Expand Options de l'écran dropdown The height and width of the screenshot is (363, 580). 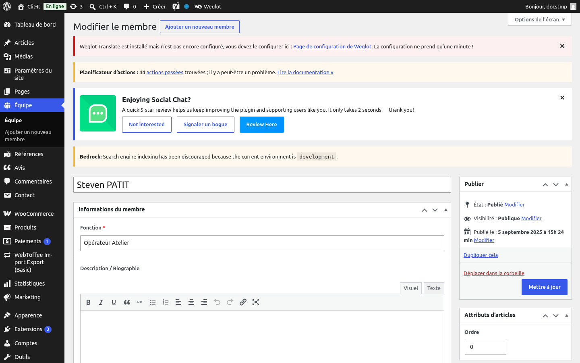tap(540, 19)
